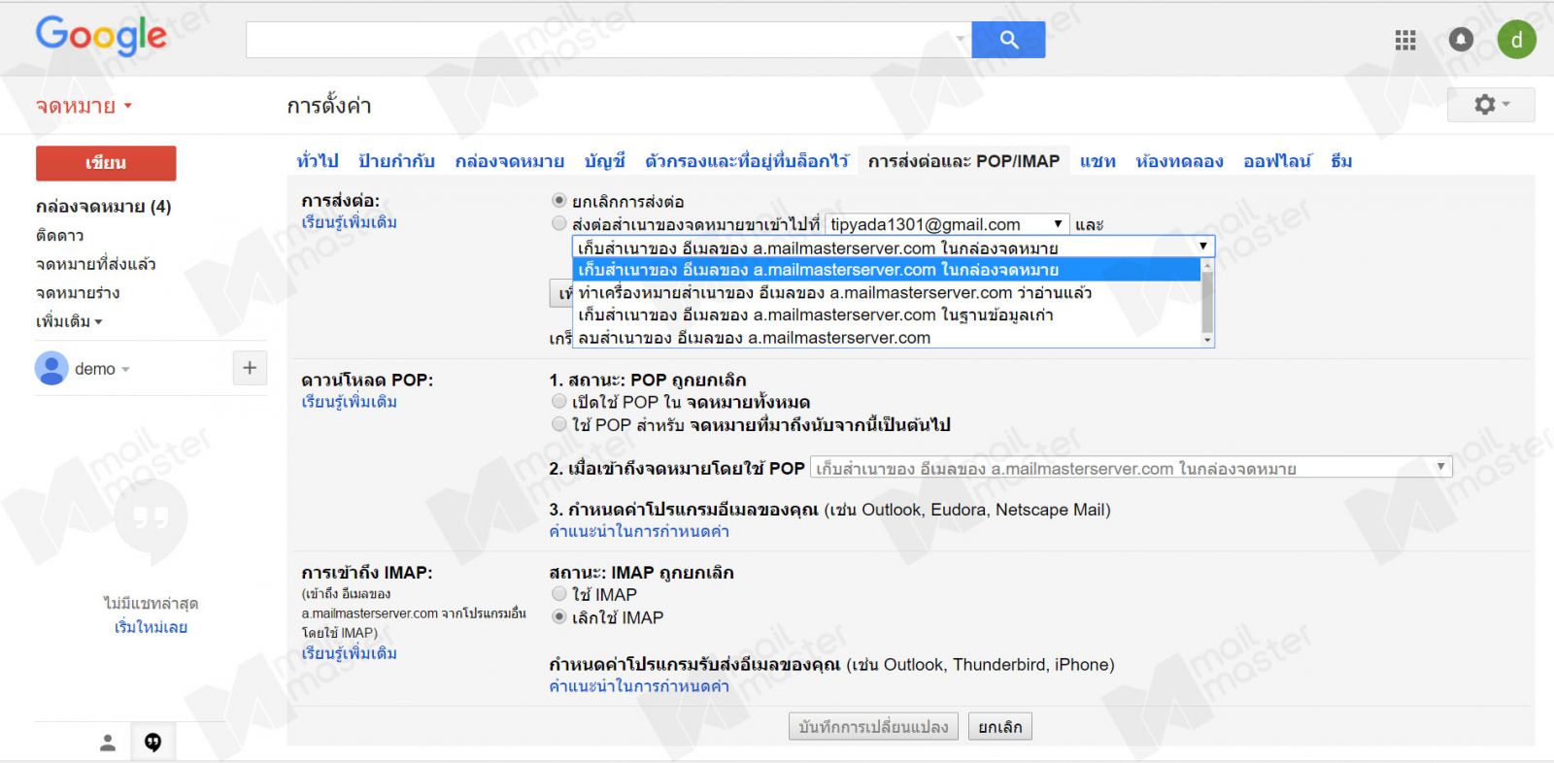The height and width of the screenshot is (763, 1554).
Task: Open จดหมายร่าง drafts folder
Action: point(78,292)
